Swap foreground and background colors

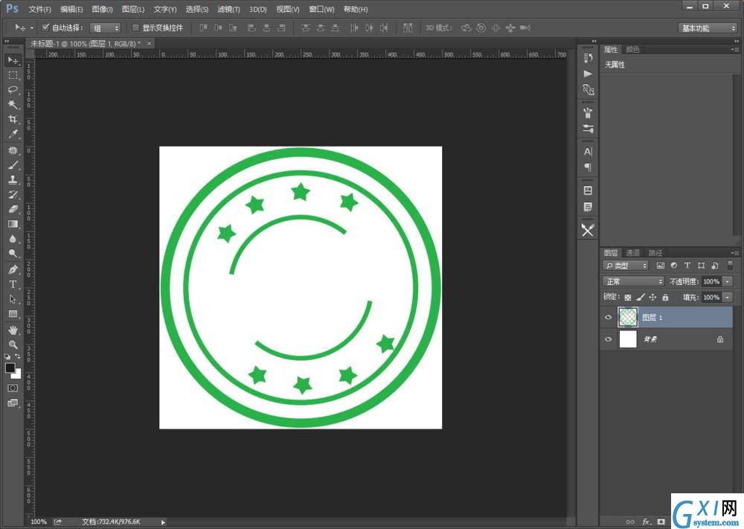[x=18, y=356]
